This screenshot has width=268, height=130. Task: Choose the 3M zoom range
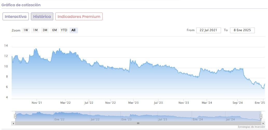(x=45, y=30)
